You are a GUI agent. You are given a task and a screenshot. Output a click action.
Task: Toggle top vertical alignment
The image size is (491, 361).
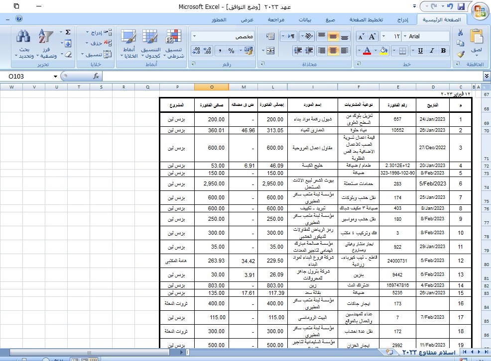tap(322, 36)
